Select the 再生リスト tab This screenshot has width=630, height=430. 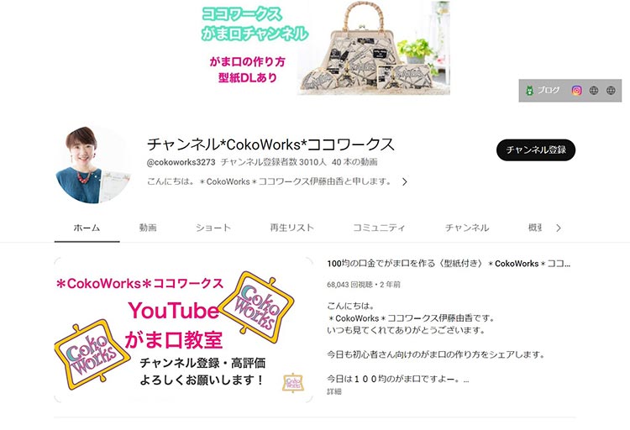(x=291, y=228)
